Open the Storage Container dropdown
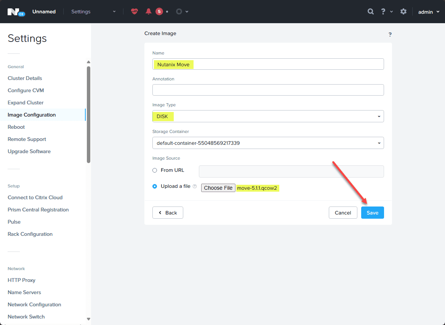Image resolution: width=445 pixels, height=325 pixels. pos(268,143)
